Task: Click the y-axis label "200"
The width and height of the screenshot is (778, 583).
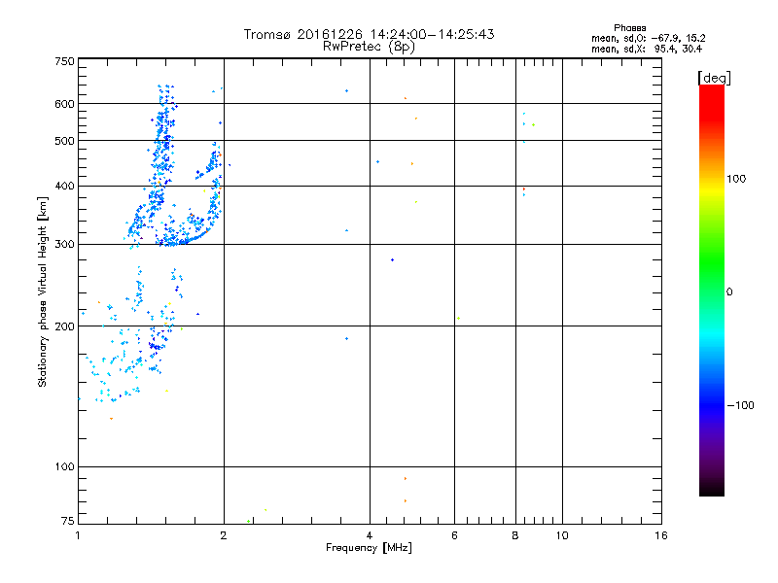Action: 64,326
